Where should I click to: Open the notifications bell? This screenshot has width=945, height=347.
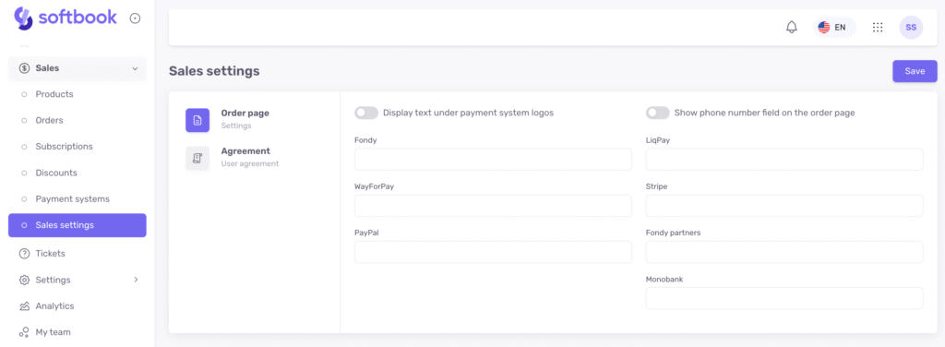point(791,27)
